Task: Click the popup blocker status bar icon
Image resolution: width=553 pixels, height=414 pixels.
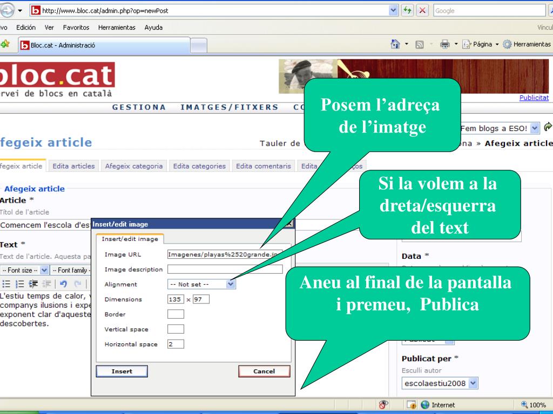Action: click(x=411, y=404)
